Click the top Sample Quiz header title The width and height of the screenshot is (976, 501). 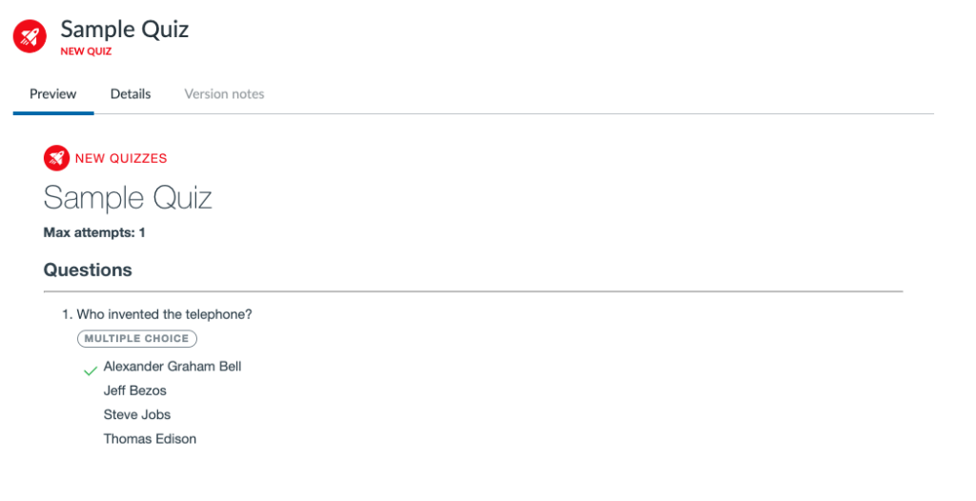pos(125,30)
